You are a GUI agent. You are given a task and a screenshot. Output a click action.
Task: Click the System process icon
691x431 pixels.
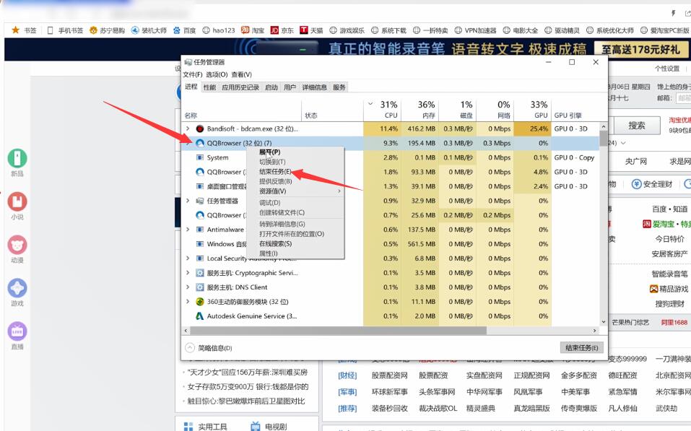199,157
